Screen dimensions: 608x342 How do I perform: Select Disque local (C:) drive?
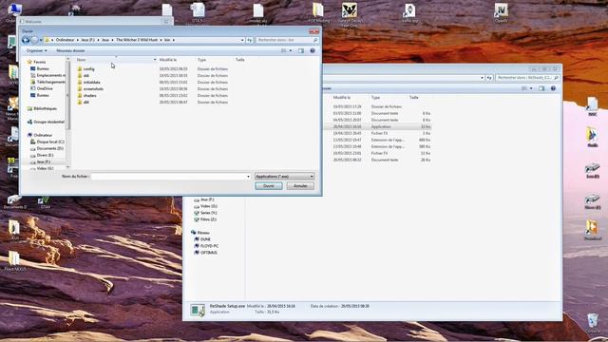click(50, 142)
